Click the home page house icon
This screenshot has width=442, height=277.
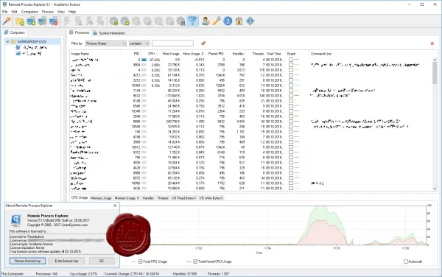[x=239, y=21]
